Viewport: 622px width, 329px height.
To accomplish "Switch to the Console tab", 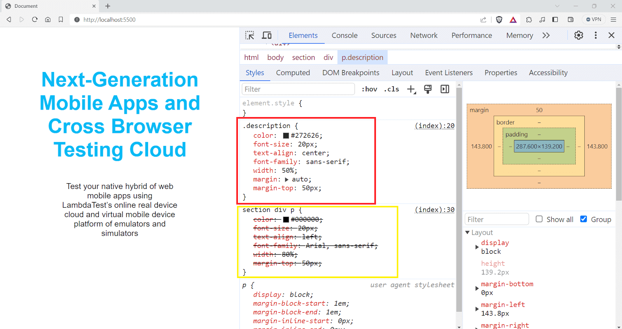I will click(344, 35).
